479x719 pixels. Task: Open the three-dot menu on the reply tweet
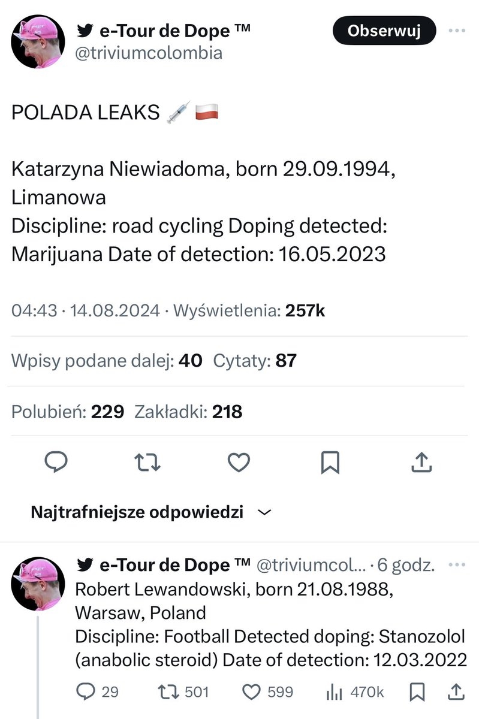coord(457,564)
